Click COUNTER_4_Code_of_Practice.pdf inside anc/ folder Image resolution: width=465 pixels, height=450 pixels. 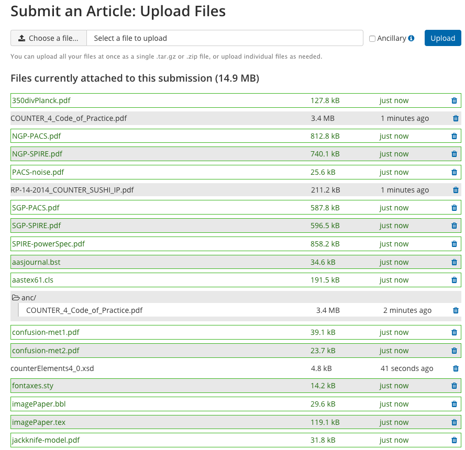point(84,310)
